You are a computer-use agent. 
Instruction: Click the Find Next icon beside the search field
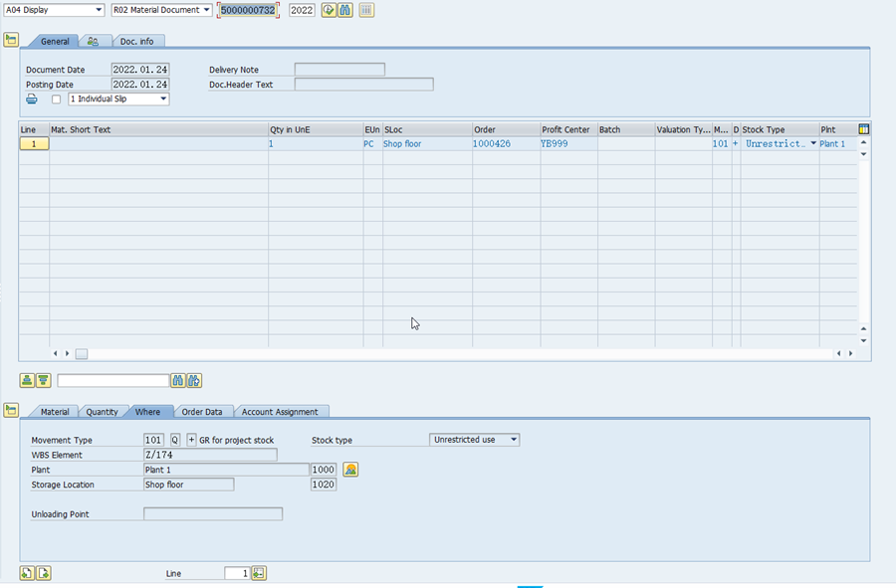pos(193,380)
